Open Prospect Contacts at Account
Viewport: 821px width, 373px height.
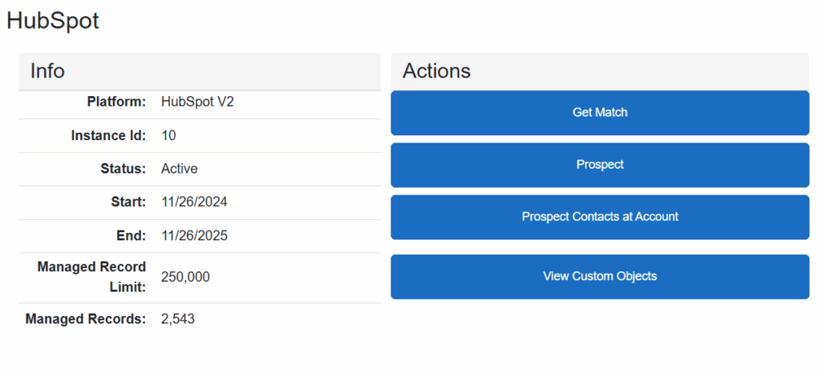(x=600, y=217)
